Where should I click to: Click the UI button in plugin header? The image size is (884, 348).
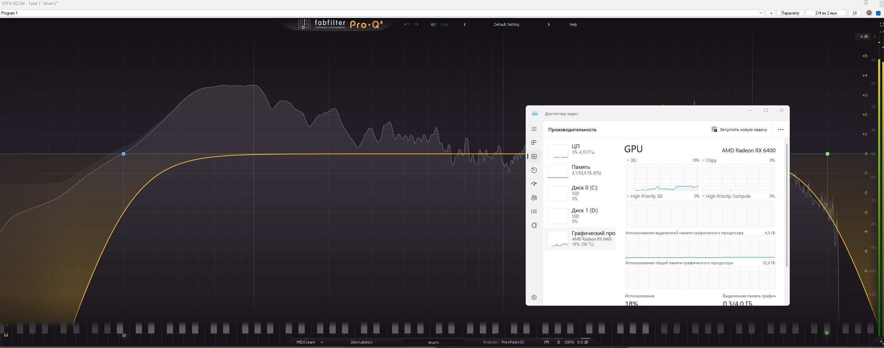pos(855,13)
